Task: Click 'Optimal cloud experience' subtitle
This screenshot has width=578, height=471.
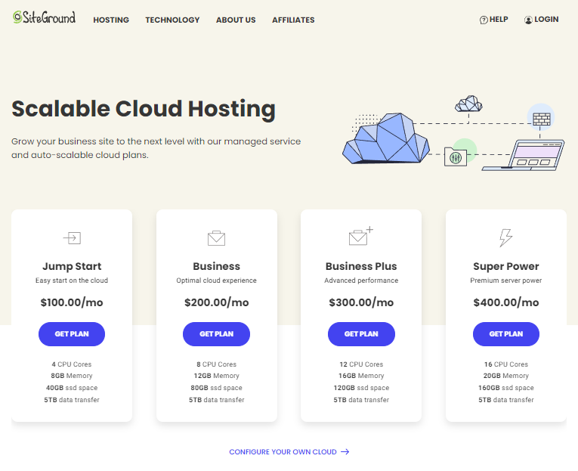Action: (216, 280)
